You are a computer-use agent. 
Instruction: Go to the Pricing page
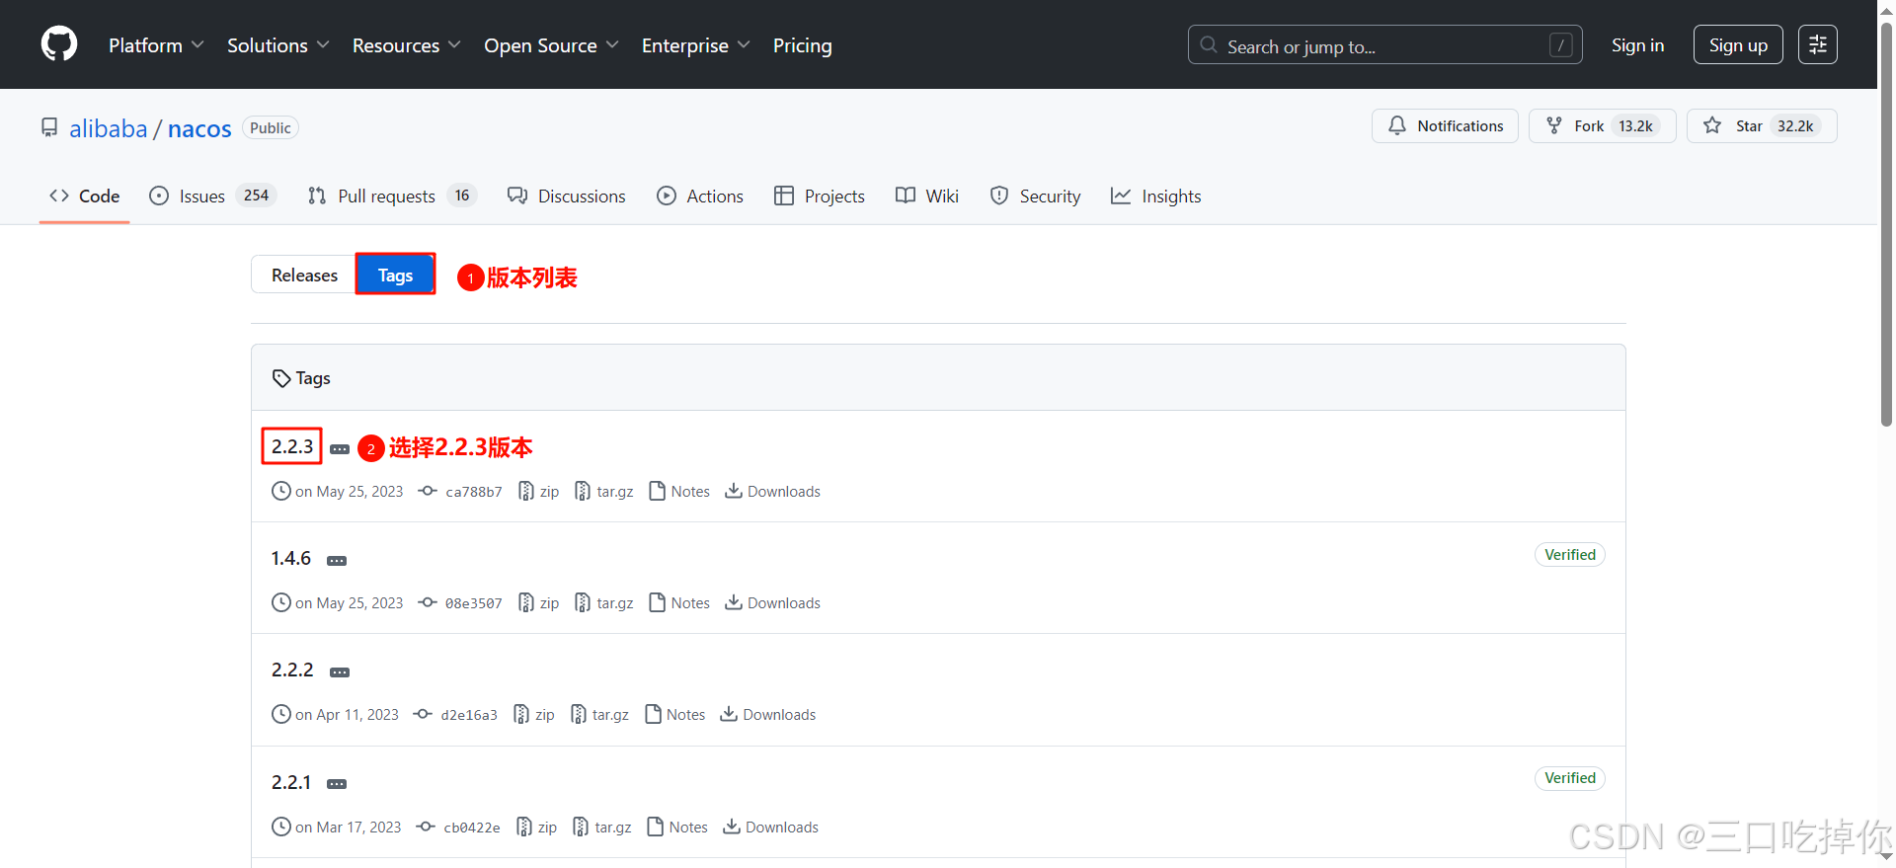pos(802,45)
